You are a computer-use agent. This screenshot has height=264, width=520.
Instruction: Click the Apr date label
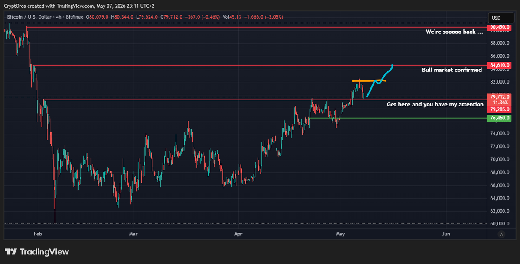point(238,234)
